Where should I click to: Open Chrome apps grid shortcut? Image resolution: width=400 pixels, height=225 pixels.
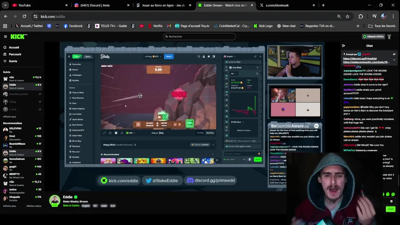tap(5, 26)
